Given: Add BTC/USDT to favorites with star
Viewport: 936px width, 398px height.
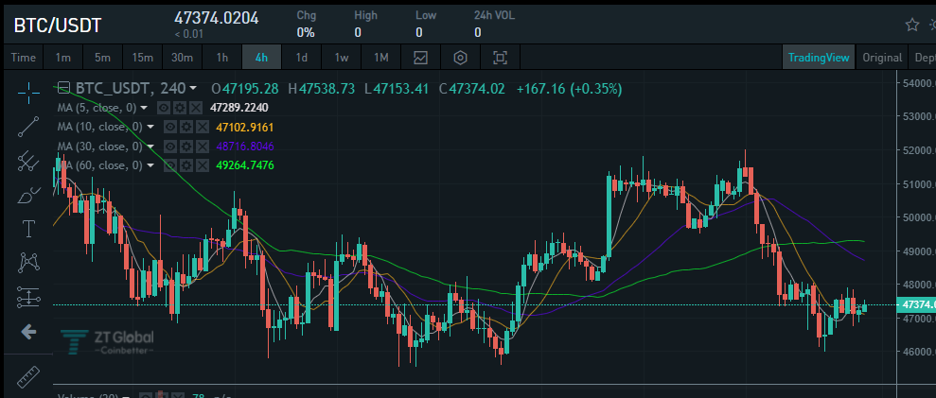Looking at the screenshot, I should (912, 25).
